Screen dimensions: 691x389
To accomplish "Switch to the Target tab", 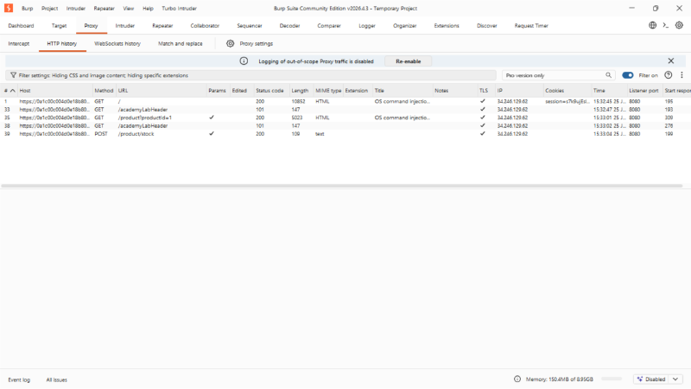I will pos(59,26).
